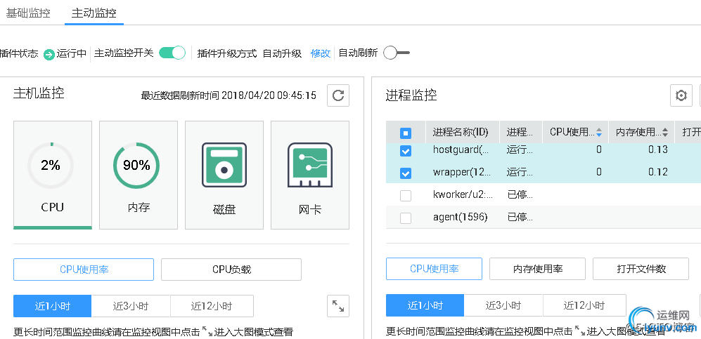Select the 磁盘 disk icon card
Screen dimensions: 701x339
click(x=224, y=175)
